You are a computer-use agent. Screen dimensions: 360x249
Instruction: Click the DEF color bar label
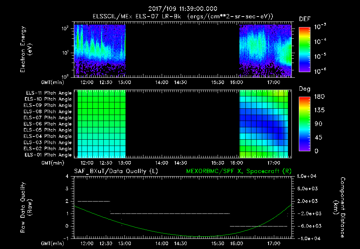tap(305, 19)
